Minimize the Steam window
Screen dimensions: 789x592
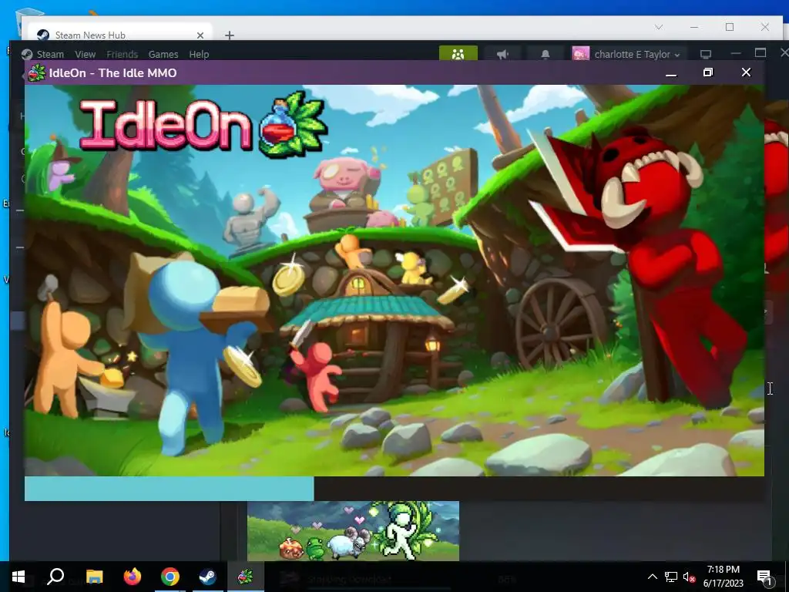(x=736, y=53)
